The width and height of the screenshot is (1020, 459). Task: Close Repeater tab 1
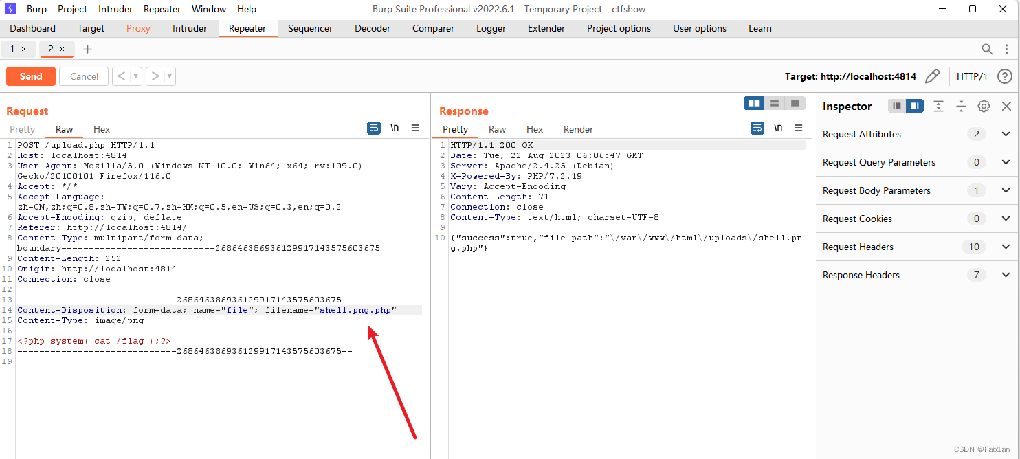click(23, 49)
